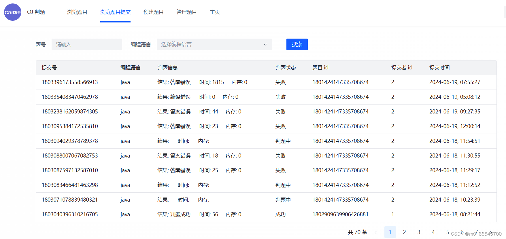Select submission 1803094029378789378
Viewport: 506px width, 239px height.
pos(70,141)
